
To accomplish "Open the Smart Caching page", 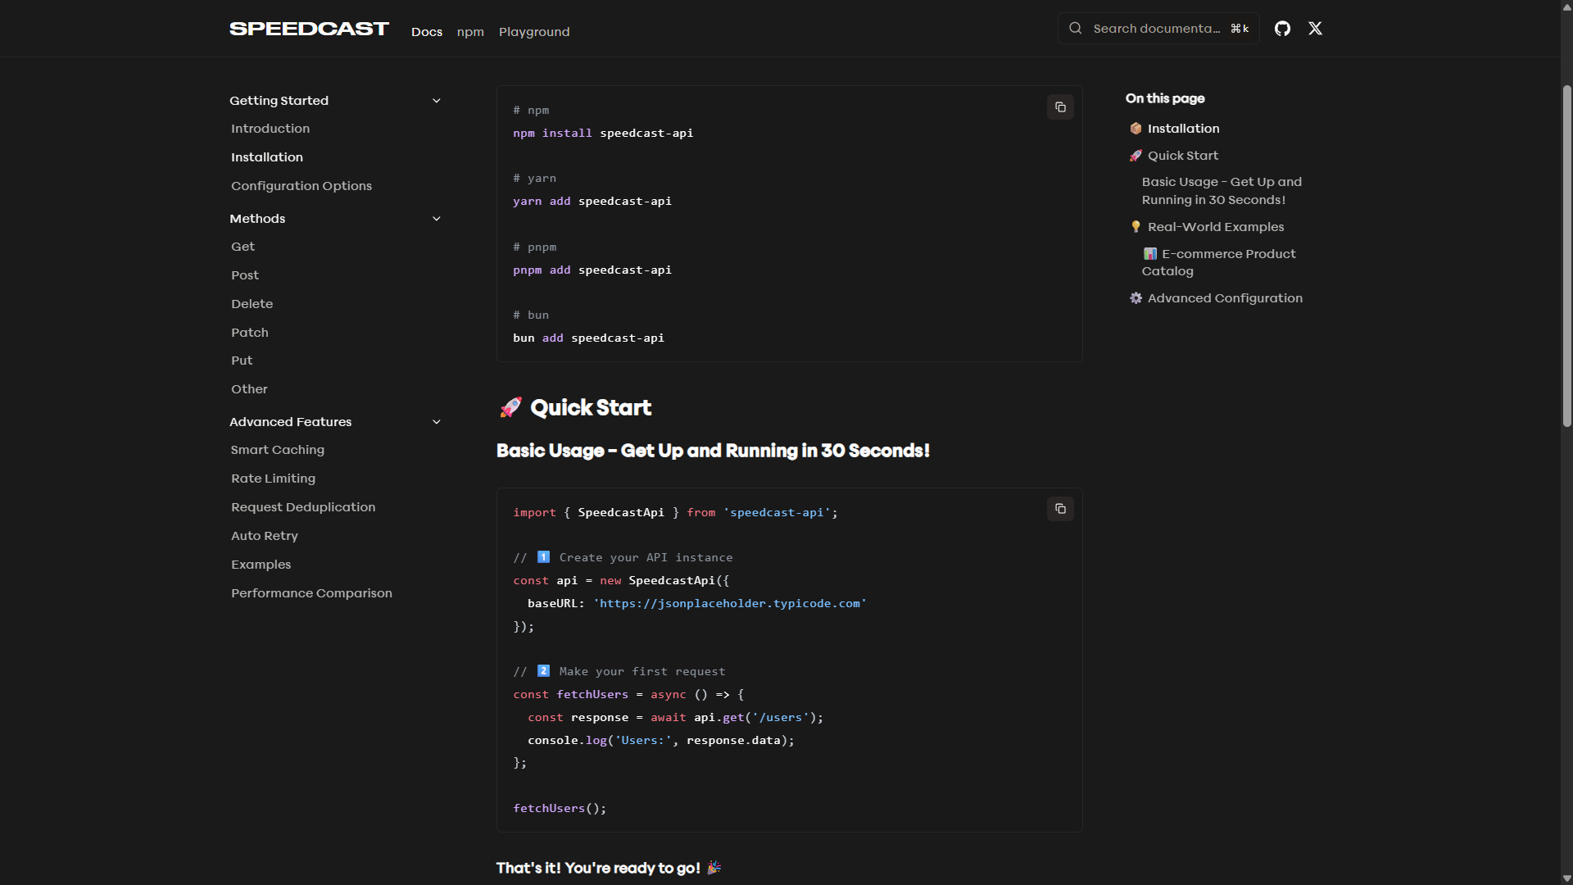I will (x=278, y=450).
